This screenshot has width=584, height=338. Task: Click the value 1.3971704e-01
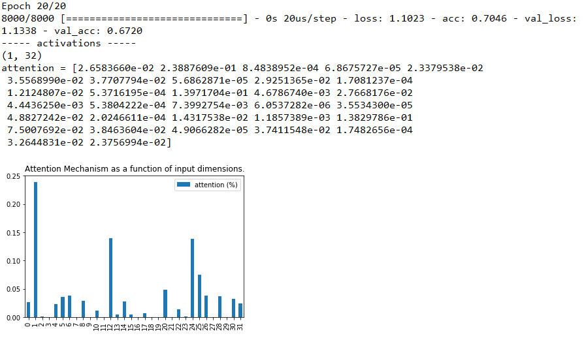210,93
